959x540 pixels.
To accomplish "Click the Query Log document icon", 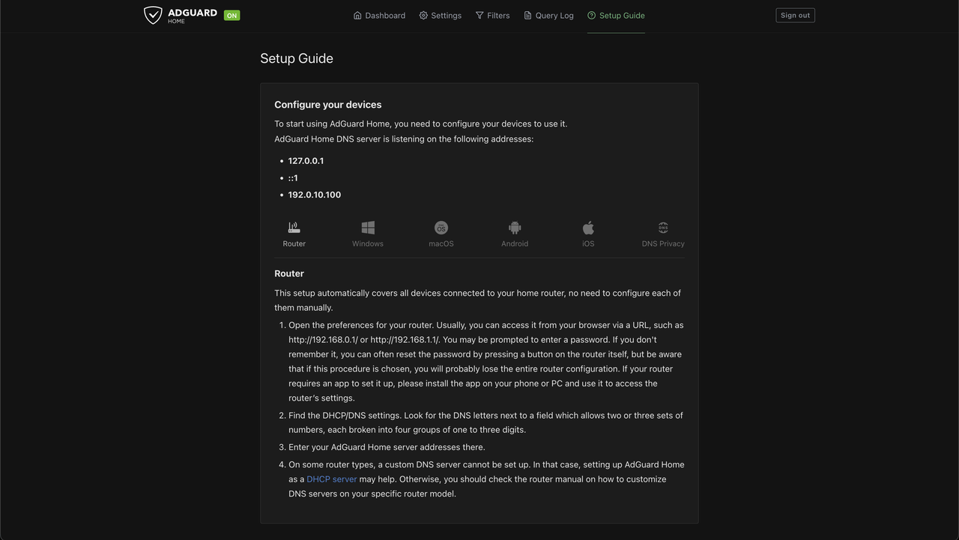I will click(527, 16).
